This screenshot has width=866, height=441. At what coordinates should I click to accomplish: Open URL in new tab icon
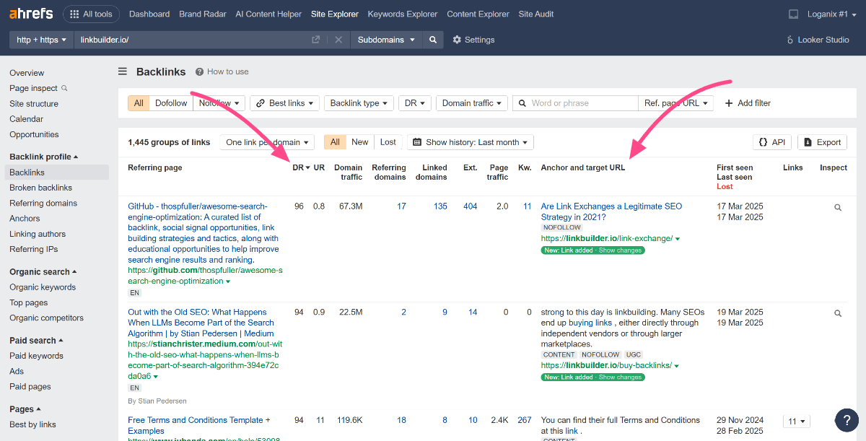click(315, 40)
